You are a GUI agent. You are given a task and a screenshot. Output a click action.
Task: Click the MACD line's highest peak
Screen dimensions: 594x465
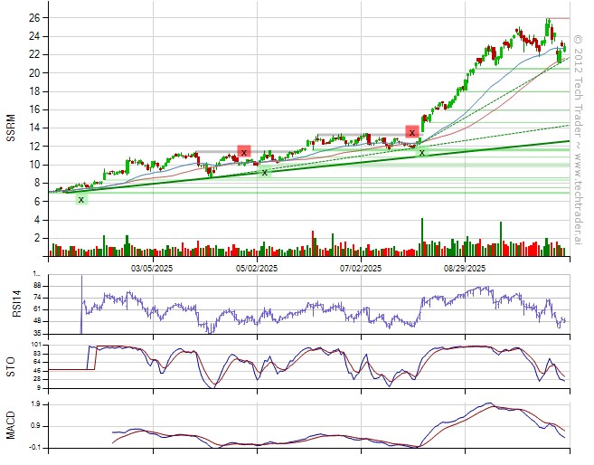click(x=487, y=403)
